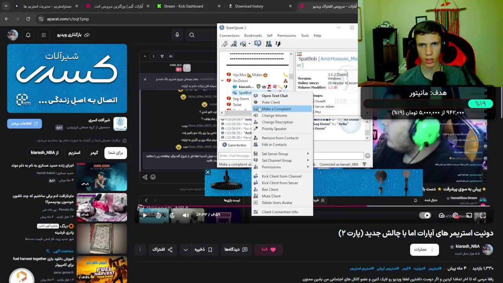Choose Open Text Chat context entry

(282, 96)
